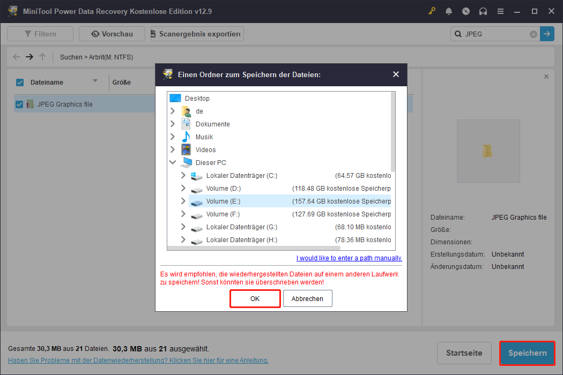Screen dimensions: 563x375
Task: Expand the Musik folder
Action: pyautogui.click(x=173, y=137)
